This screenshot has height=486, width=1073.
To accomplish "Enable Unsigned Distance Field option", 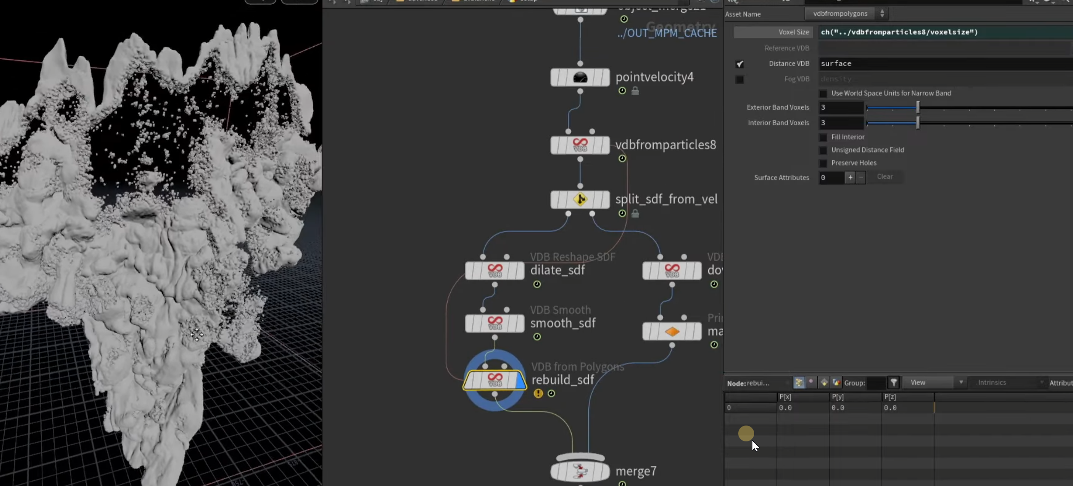I will [823, 150].
